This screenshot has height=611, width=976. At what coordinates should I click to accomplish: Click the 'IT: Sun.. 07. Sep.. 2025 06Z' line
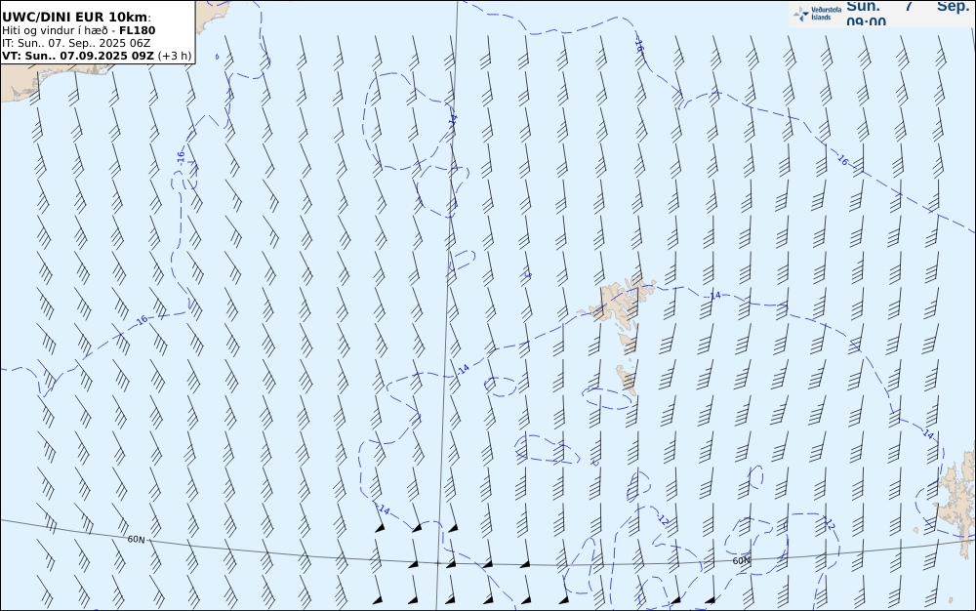click(x=76, y=43)
